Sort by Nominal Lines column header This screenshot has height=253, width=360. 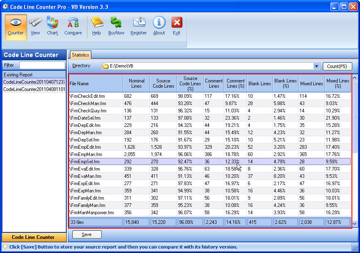tap(137, 84)
